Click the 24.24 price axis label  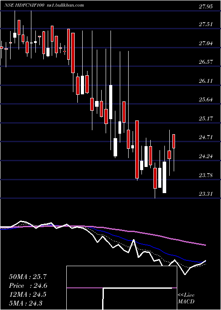coord(206,156)
